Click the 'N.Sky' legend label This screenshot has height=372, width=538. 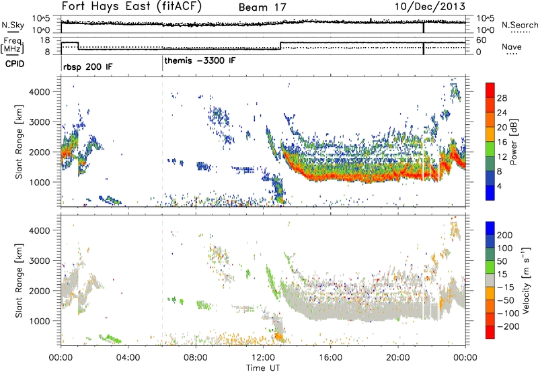coord(13,25)
